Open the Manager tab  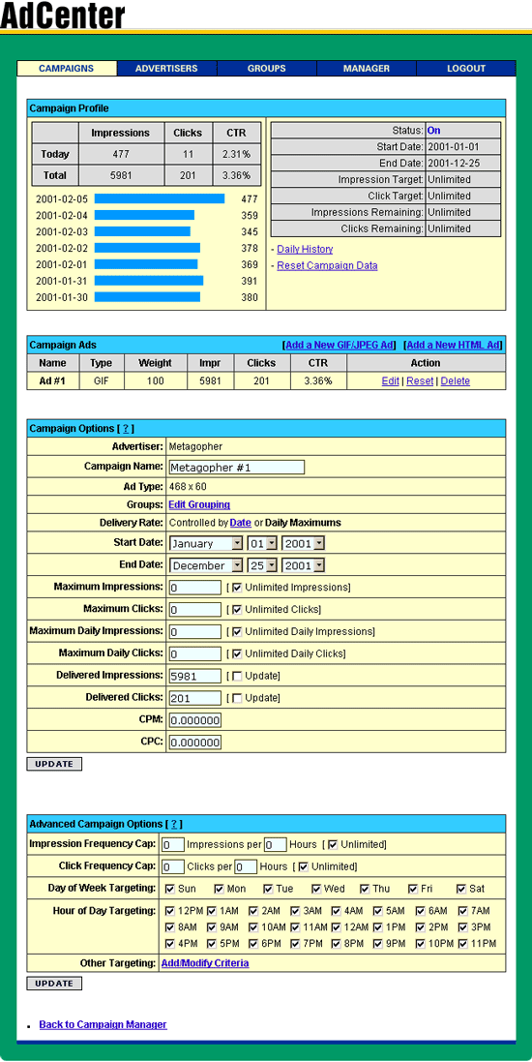click(x=367, y=69)
